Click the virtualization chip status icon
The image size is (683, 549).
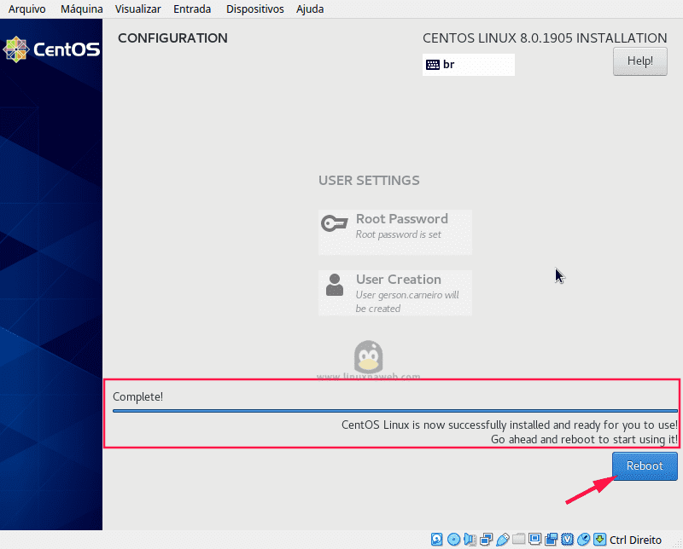[x=567, y=540]
